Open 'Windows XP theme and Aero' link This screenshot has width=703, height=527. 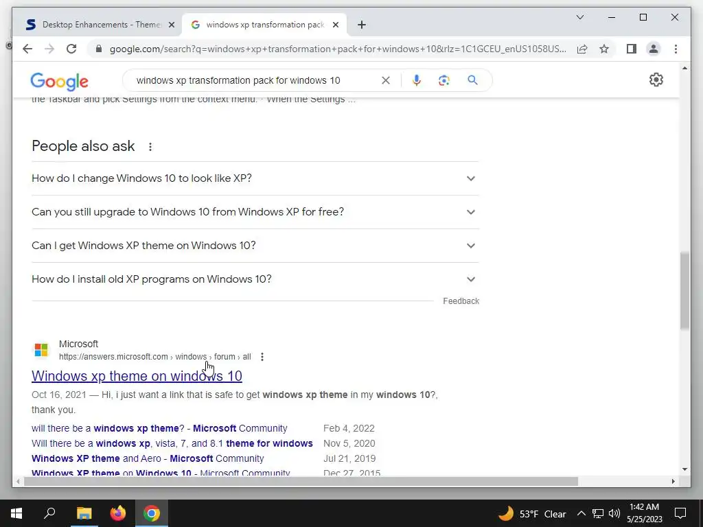tap(148, 458)
